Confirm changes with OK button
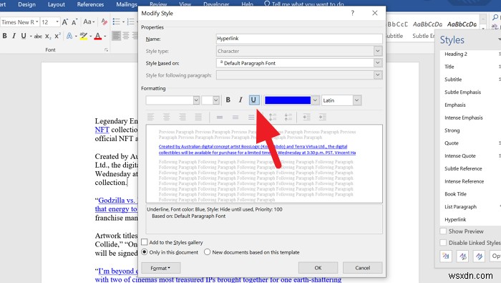 click(318, 268)
